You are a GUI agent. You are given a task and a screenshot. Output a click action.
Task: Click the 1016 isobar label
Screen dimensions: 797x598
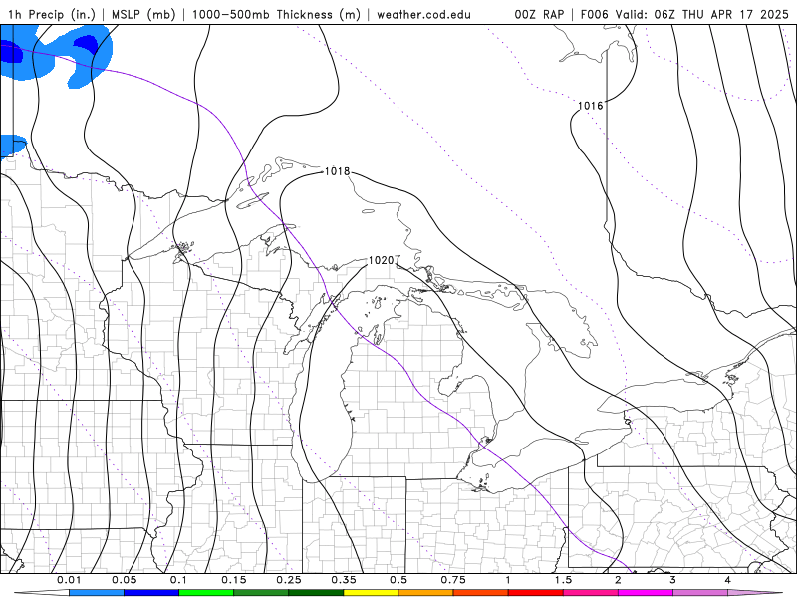[590, 106]
